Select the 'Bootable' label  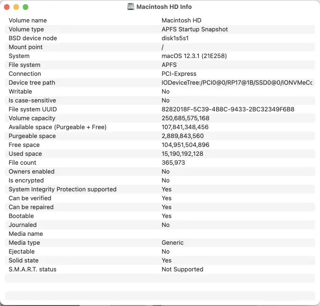pos(21,216)
